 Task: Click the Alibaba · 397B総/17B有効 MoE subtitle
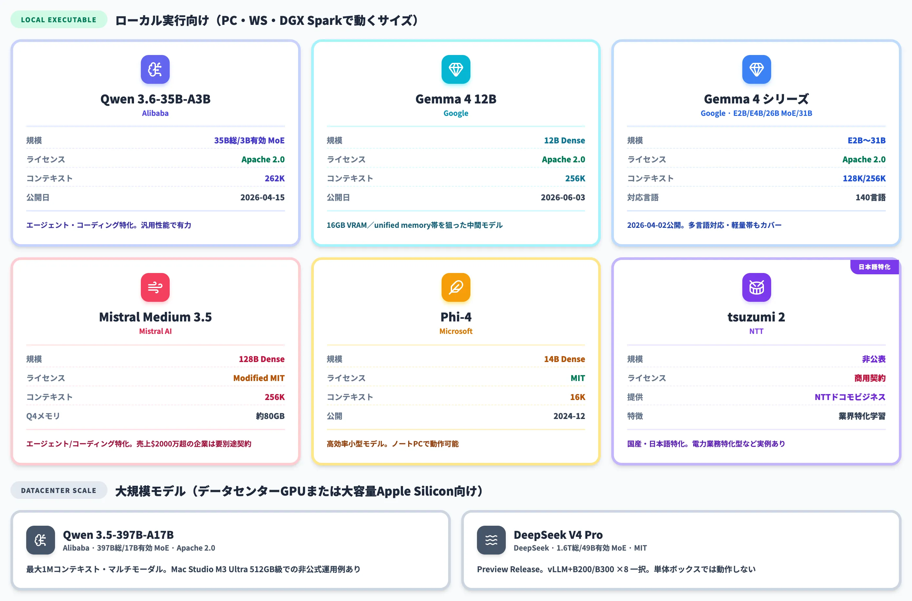(139, 548)
